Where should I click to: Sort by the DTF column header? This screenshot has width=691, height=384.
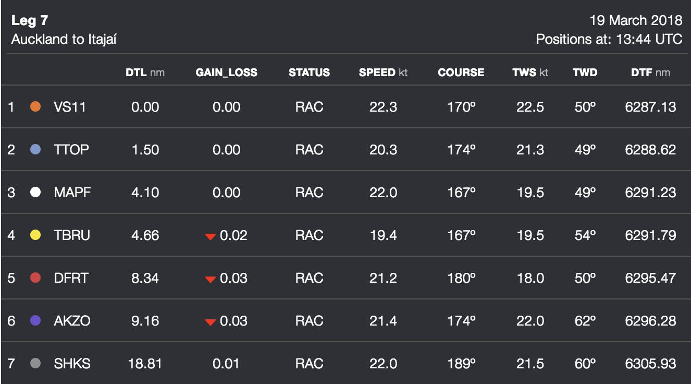coord(650,73)
